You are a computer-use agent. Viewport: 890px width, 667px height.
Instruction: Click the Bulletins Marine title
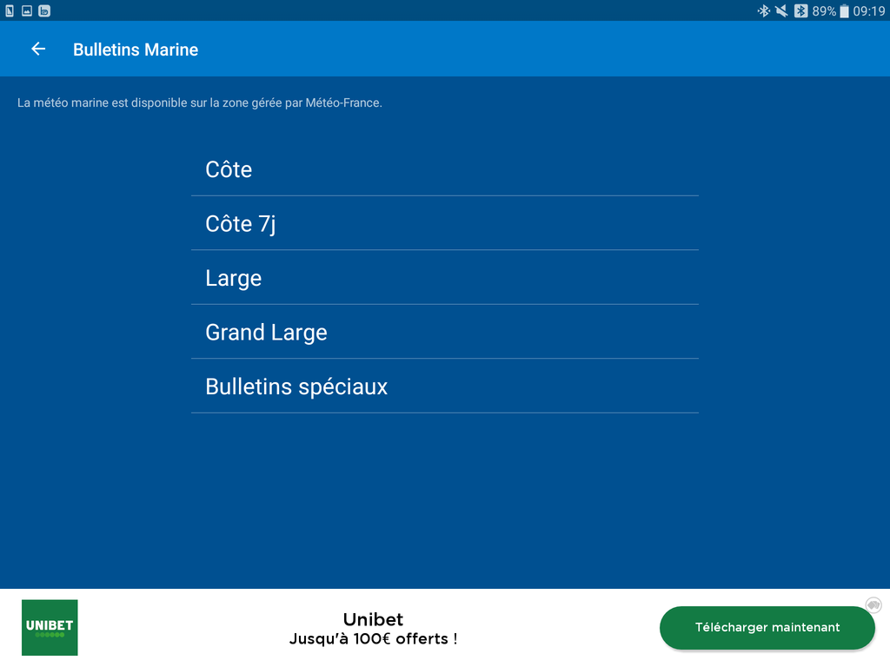(136, 50)
